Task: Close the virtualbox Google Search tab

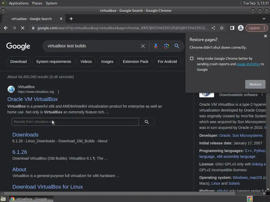Action: click(x=61, y=19)
